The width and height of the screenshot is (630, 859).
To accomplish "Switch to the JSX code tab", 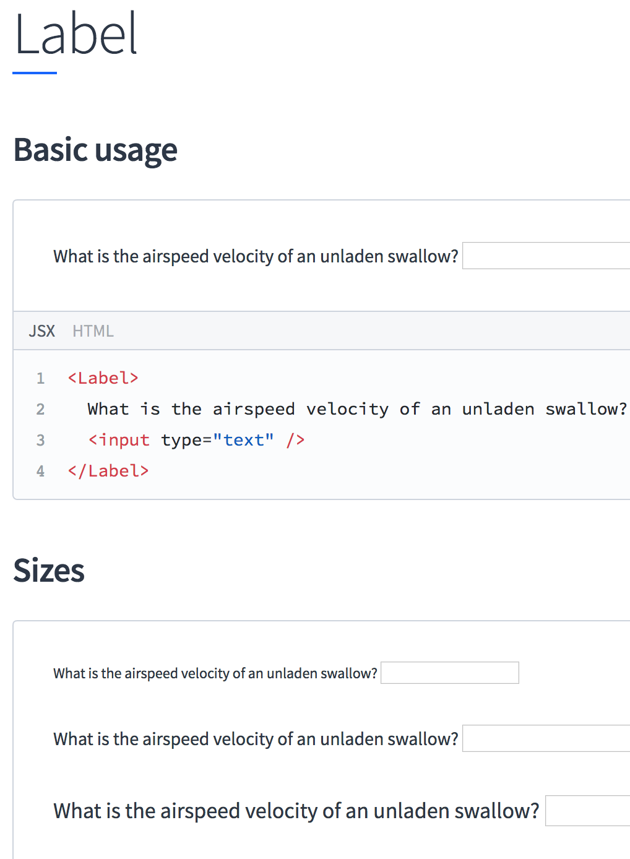I will [x=42, y=331].
